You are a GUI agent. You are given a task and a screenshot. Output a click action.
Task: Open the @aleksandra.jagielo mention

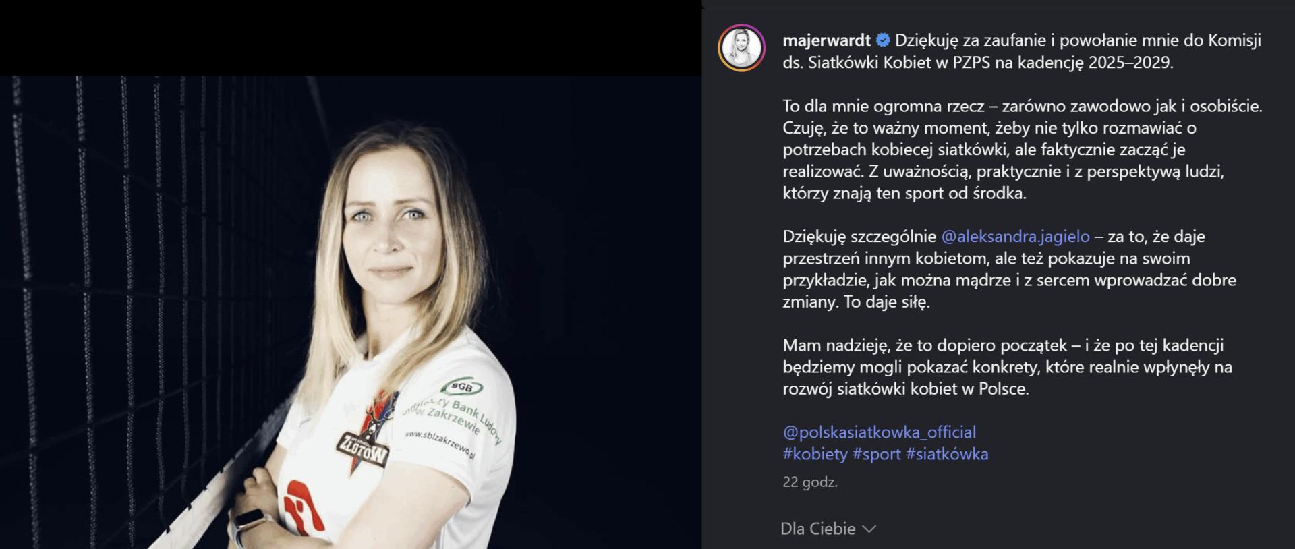(x=1015, y=237)
